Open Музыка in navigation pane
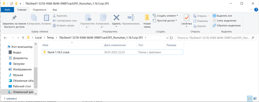 click(16, 75)
